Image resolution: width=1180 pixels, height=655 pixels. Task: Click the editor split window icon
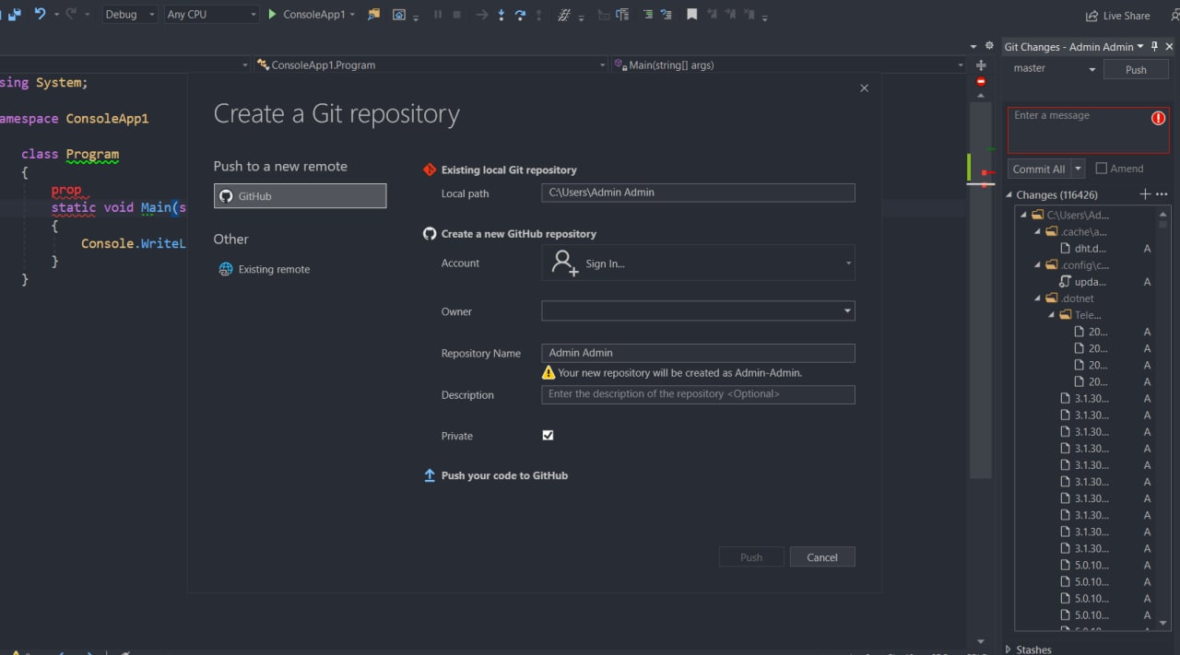(981, 65)
